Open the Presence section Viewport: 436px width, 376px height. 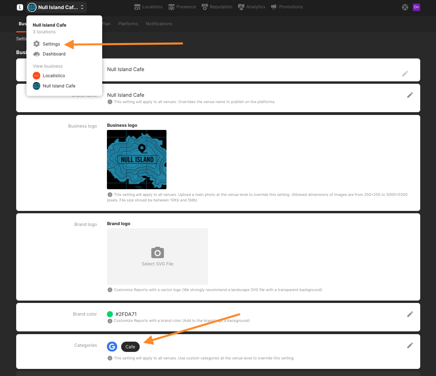(182, 7)
